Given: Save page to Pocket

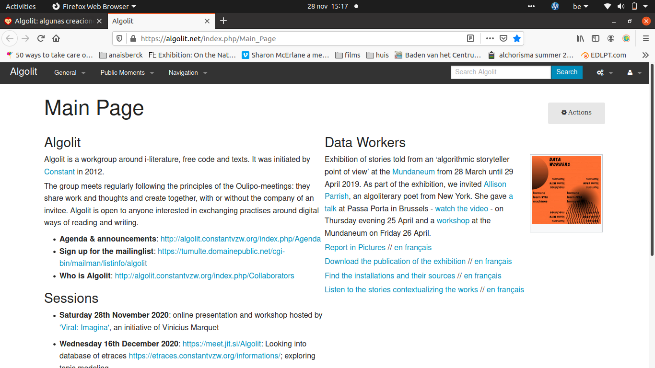Looking at the screenshot, I should click(x=503, y=38).
